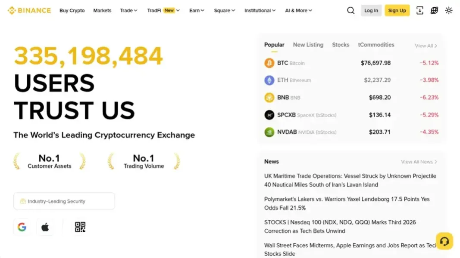
Task: Open the language globe icon
Action: pos(434,10)
